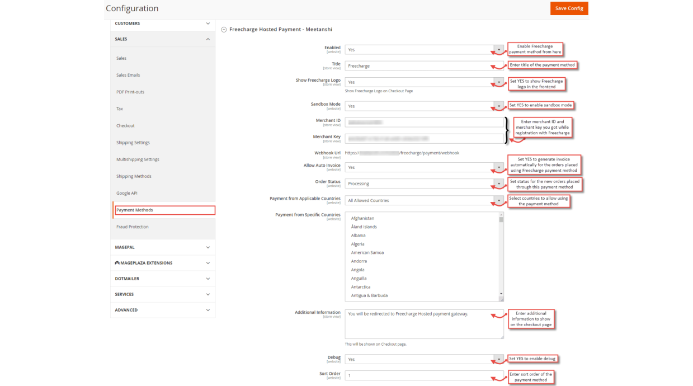Viewport: 693px width, 386px height.
Task: Open the Fraud Protection tab
Action: pyautogui.click(x=133, y=227)
